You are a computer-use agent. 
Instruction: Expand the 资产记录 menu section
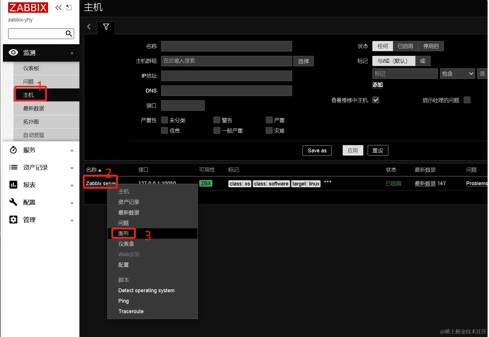[x=72, y=168]
